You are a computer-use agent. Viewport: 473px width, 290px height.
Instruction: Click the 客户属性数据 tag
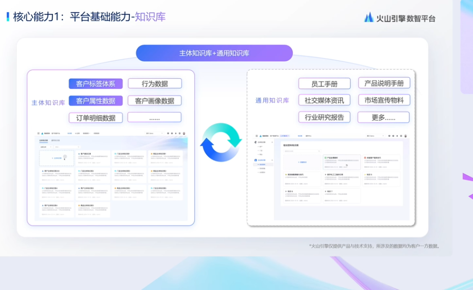[96, 100]
